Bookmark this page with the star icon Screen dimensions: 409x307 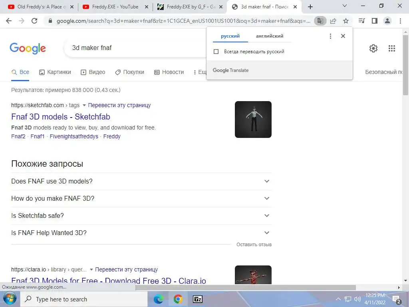[x=346, y=21]
